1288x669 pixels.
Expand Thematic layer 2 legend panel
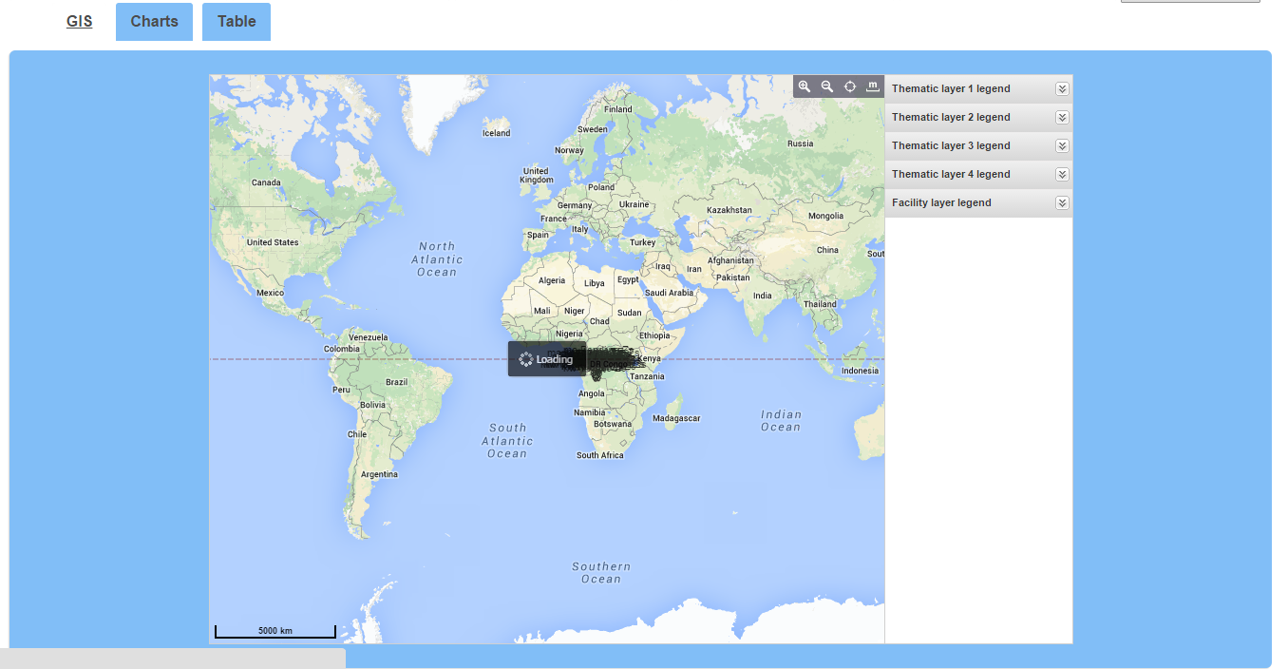1062,117
